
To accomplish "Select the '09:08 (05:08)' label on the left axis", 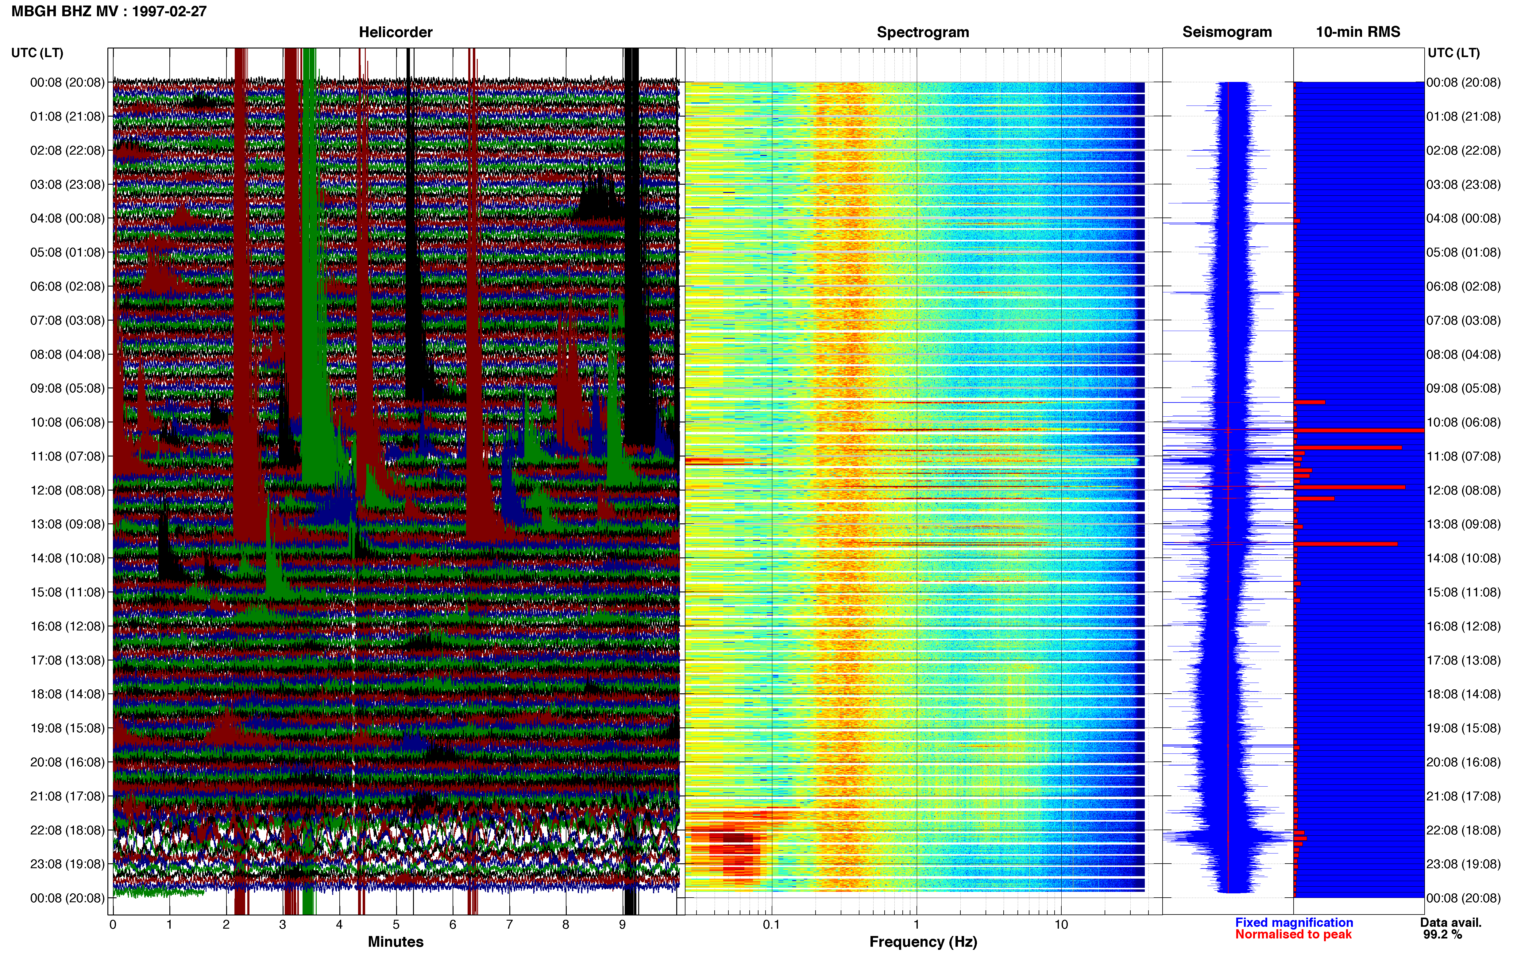I will pyautogui.click(x=67, y=388).
